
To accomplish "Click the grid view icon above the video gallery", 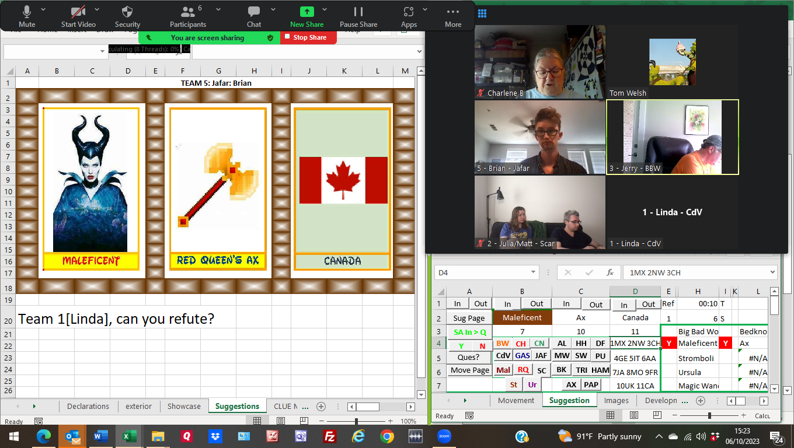I will pyautogui.click(x=482, y=13).
